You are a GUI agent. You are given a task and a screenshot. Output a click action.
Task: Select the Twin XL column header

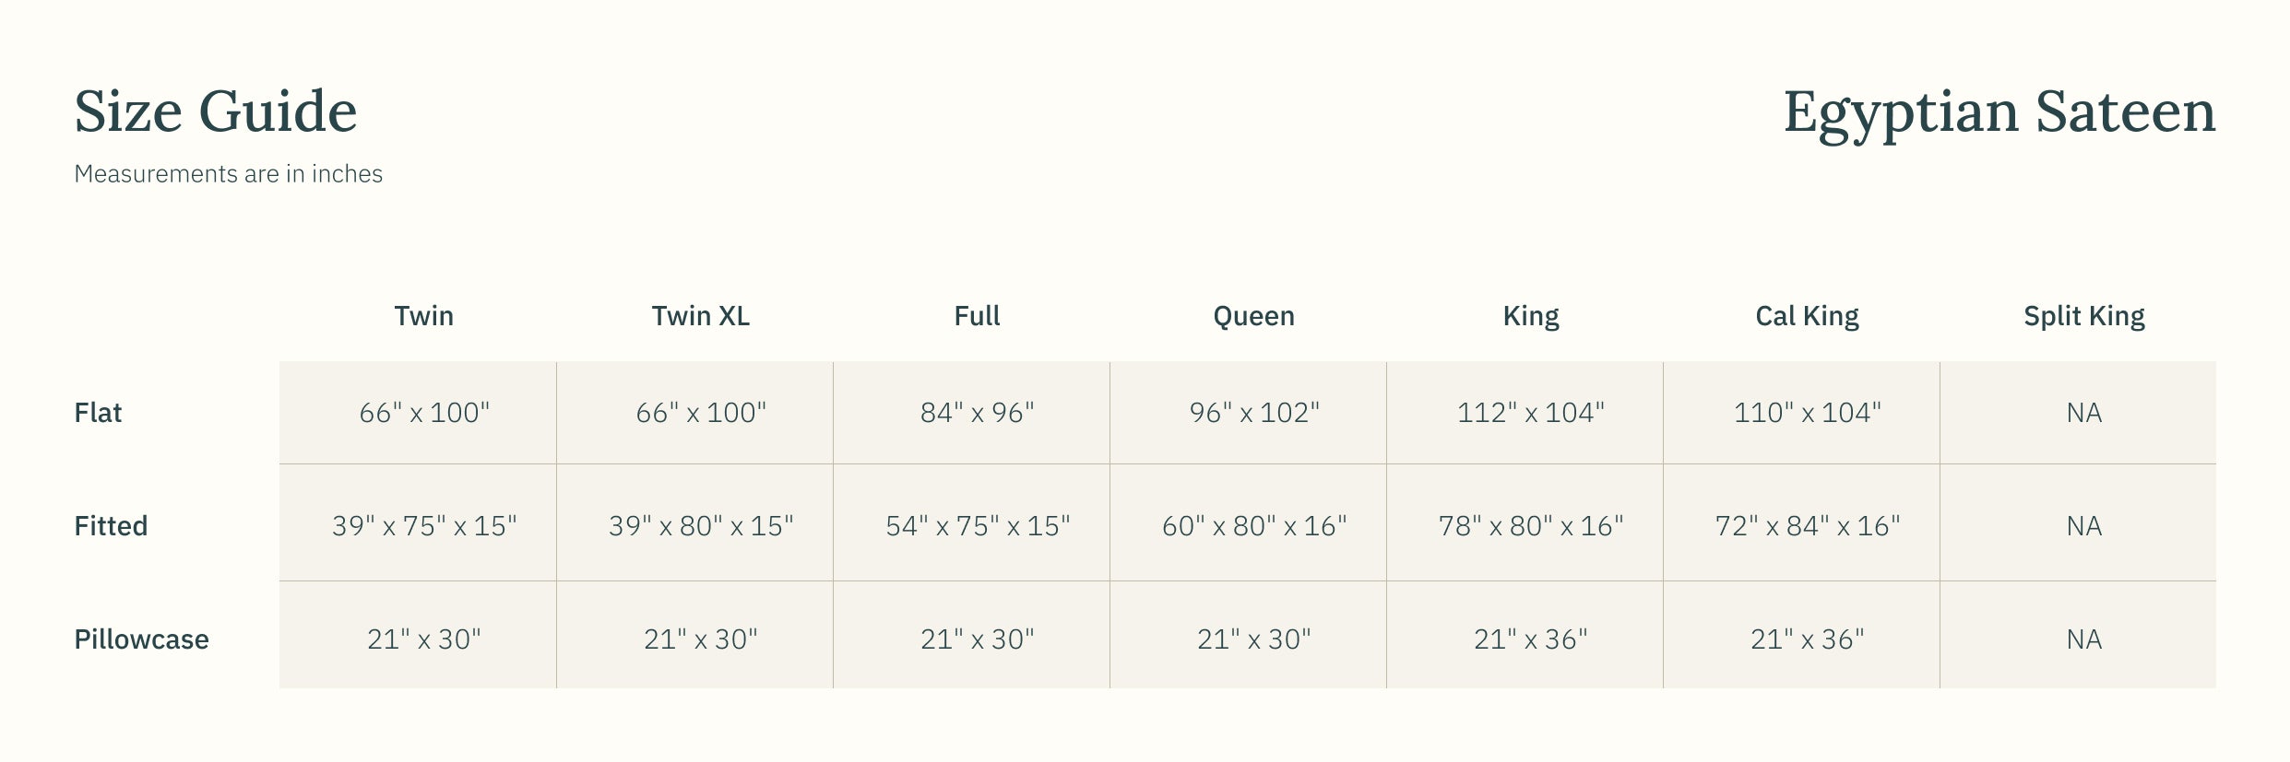point(700,316)
